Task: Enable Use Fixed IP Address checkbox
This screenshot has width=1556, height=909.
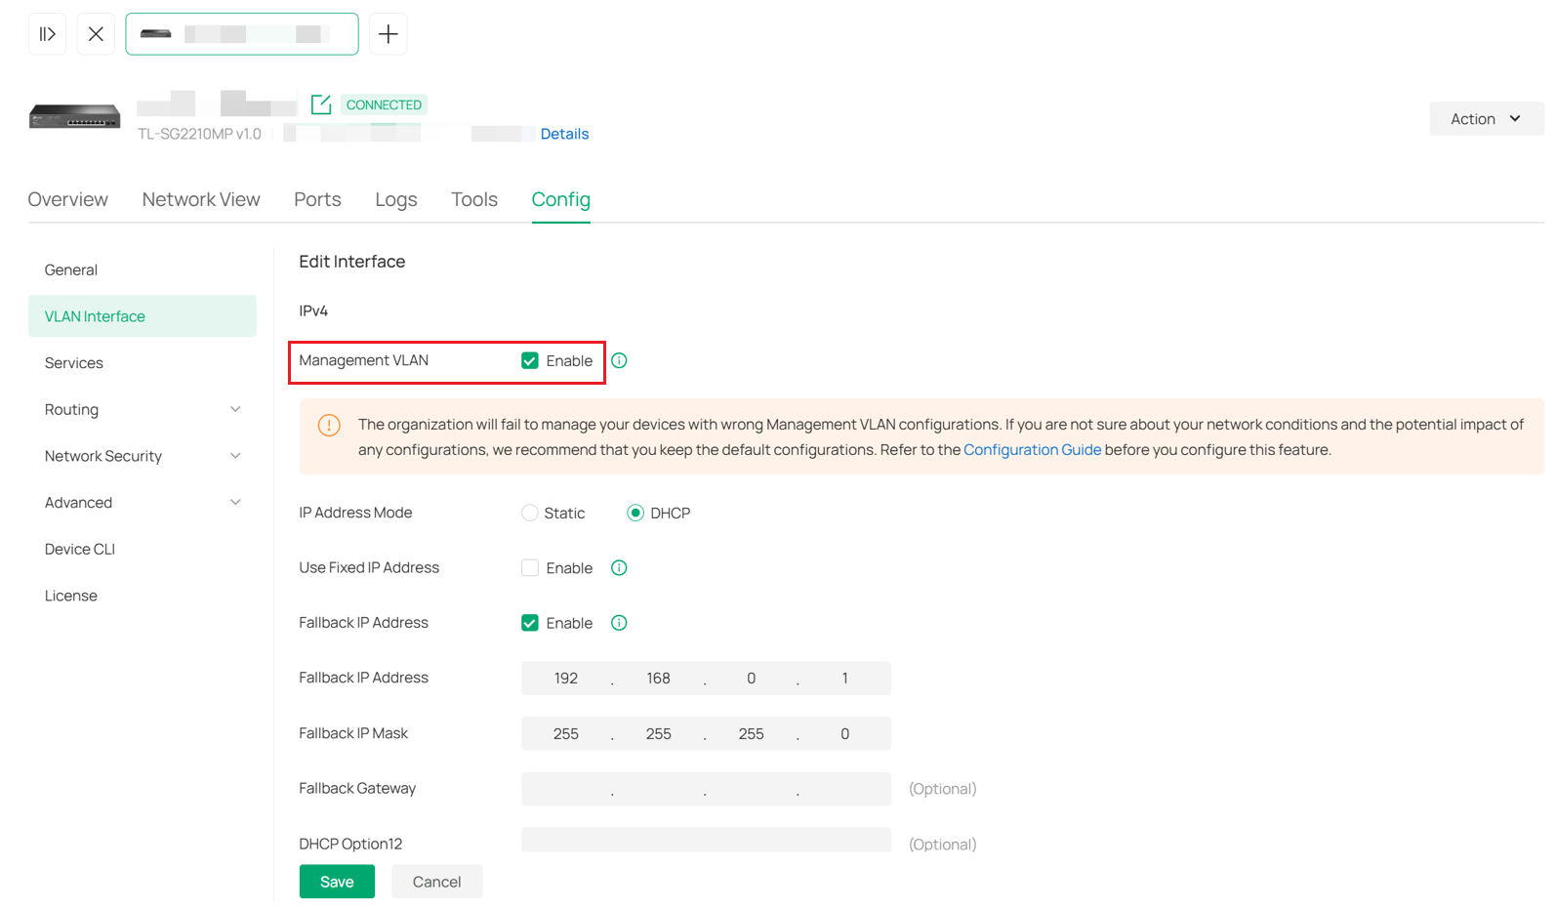Action: pos(530,568)
